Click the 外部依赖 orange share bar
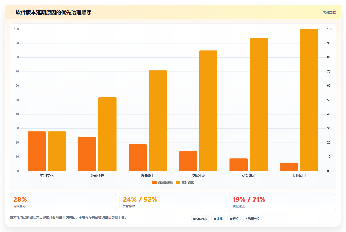The width and height of the screenshot is (346, 232). pyautogui.click(x=87, y=154)
